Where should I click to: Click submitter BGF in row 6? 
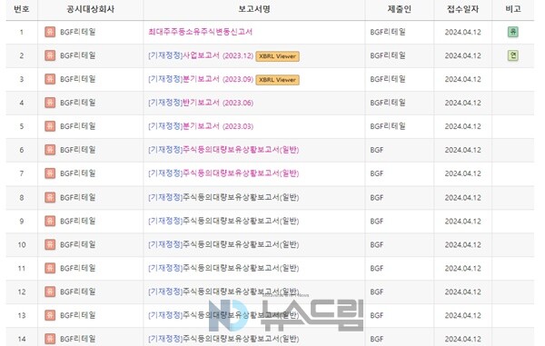(377, 150)
